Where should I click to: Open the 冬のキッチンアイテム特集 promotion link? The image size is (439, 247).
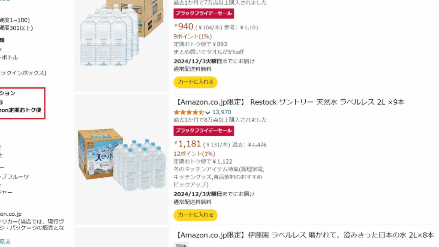[219, 169]
